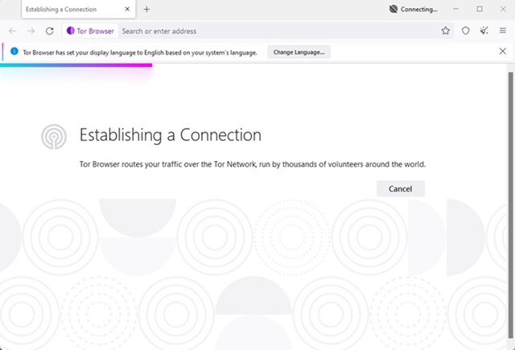Click the Connecting status onion icon
This screenshot has width=515, height=350.
[393, 9]
